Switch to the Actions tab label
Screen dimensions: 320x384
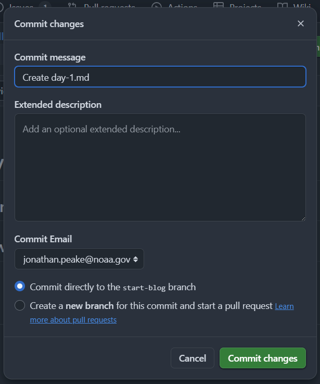coord(183,6)
